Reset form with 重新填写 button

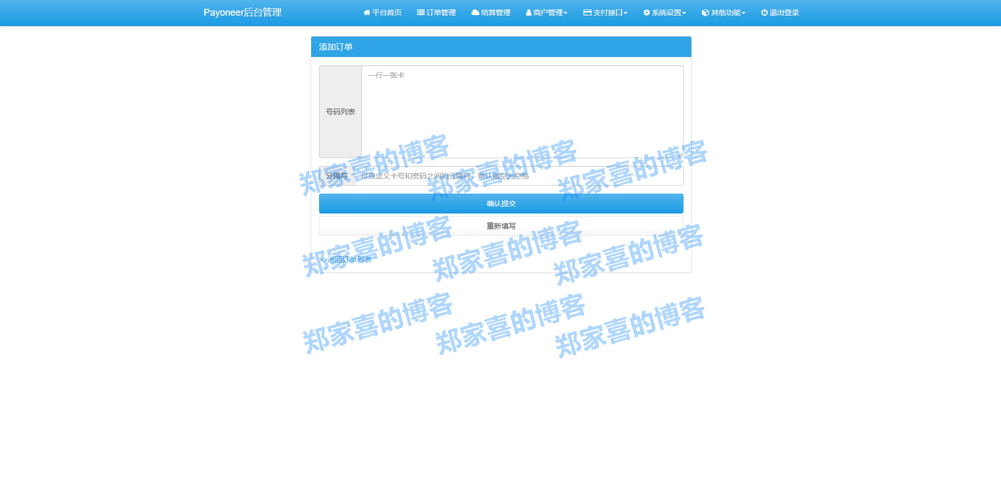(x=501, y=226)
